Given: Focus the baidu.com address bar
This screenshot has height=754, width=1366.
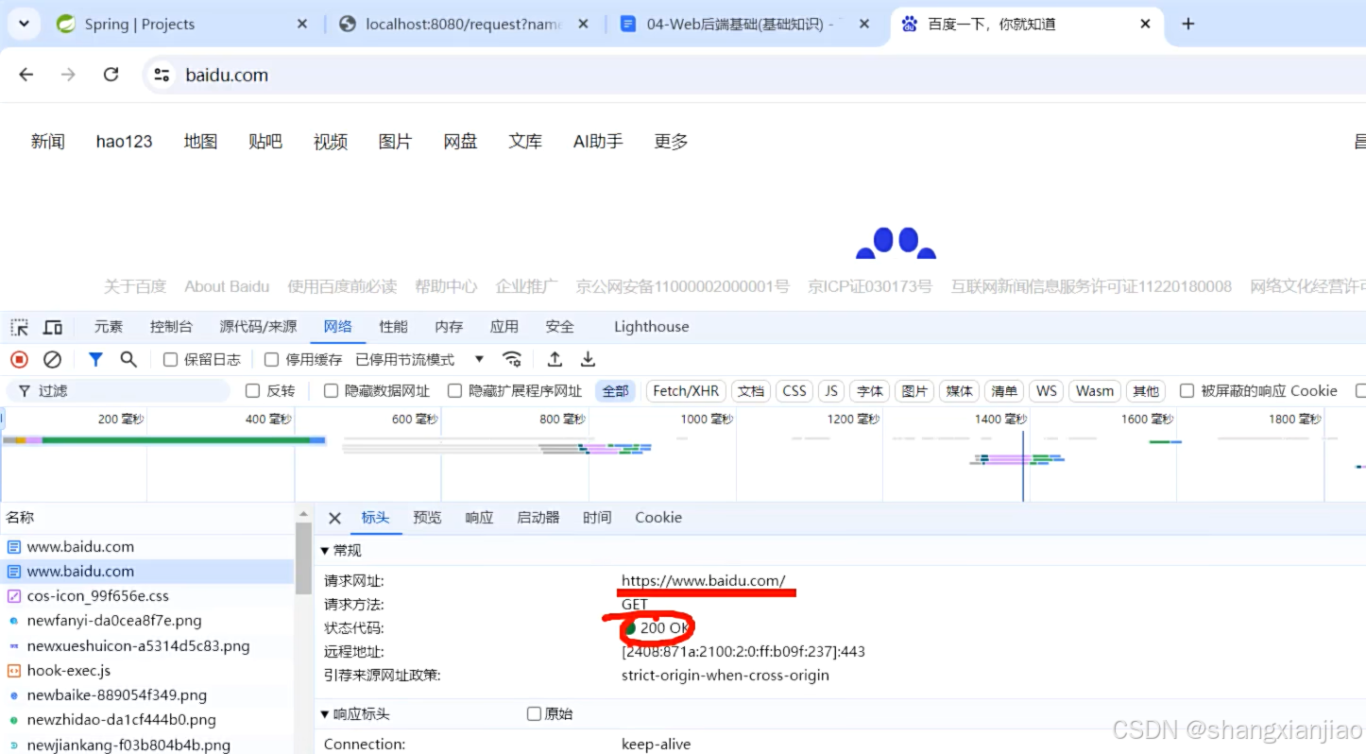Looking at the screenshot, I should coord(756,76).
